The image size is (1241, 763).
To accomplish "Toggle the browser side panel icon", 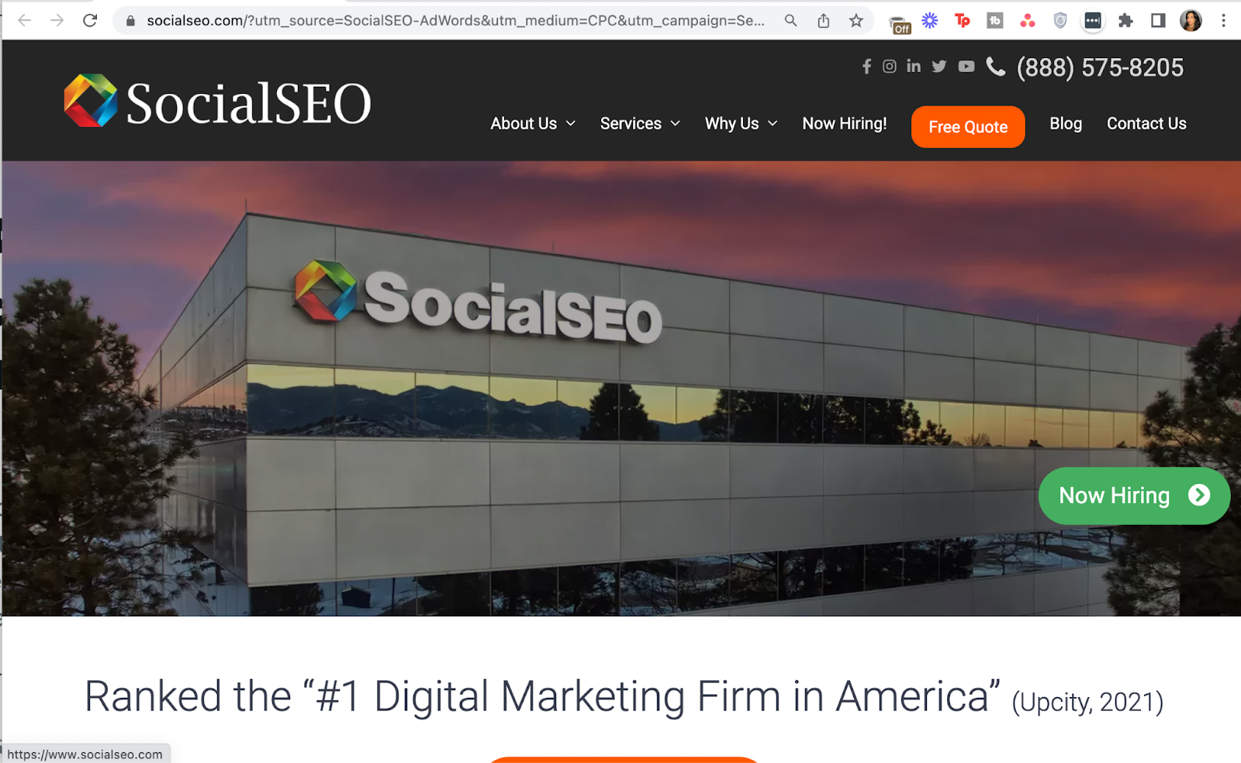I will 1158,21.
